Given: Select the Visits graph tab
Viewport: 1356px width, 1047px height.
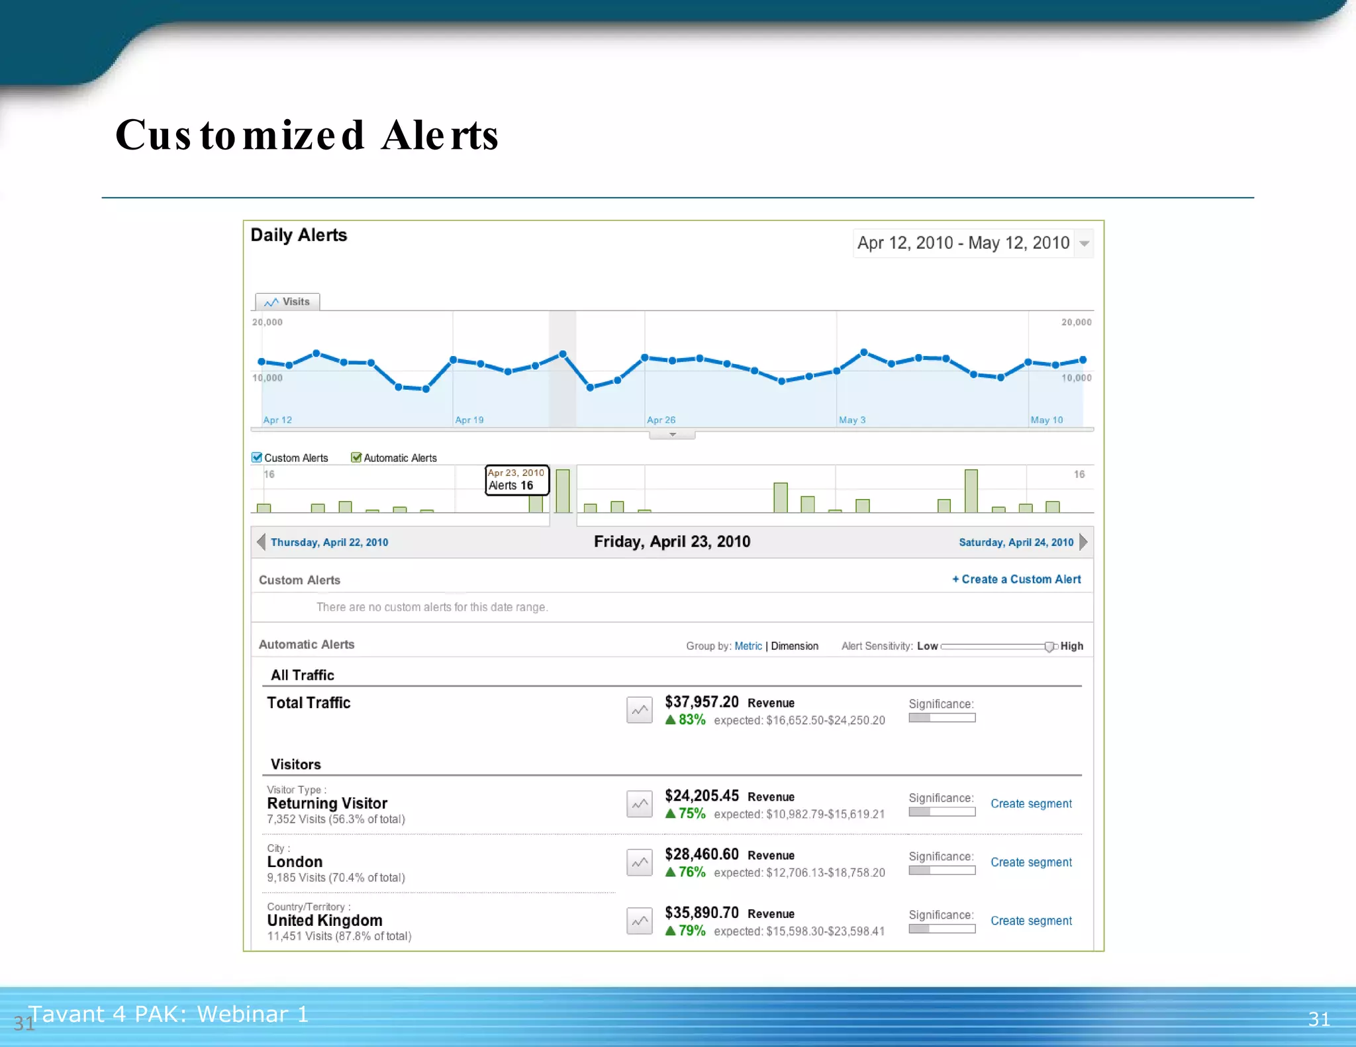Looking at the screenshot, I should (287, 302).
